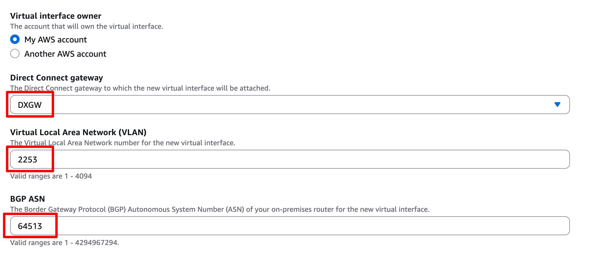Click the blue dropdown arrow triangle icon
The width and height of the screenshot is (616, 259).
(557, 105)
